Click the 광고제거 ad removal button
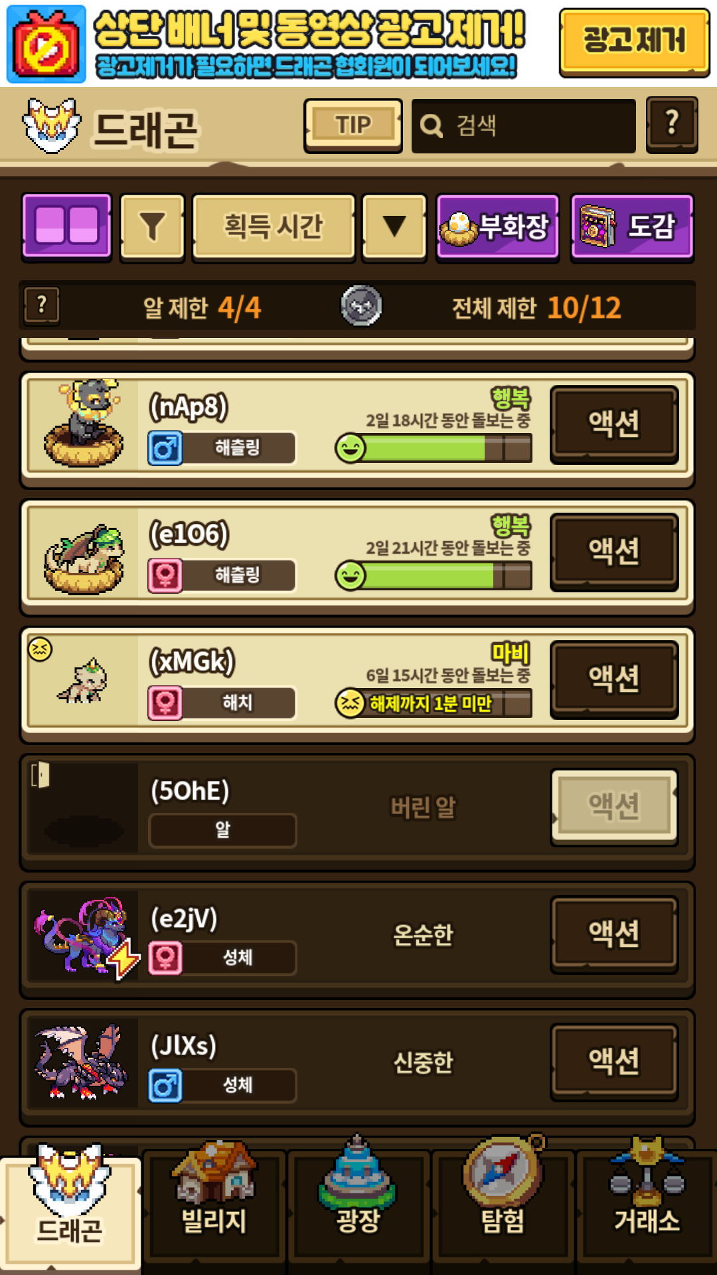This screenshot has width=717, height=1275. [x=634, y=41]
